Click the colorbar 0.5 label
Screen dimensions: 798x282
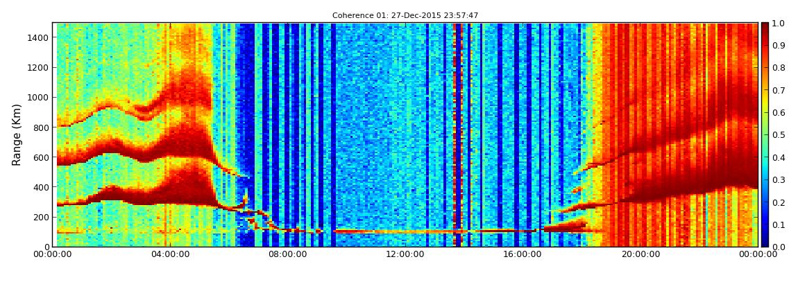tap(779, 135)
